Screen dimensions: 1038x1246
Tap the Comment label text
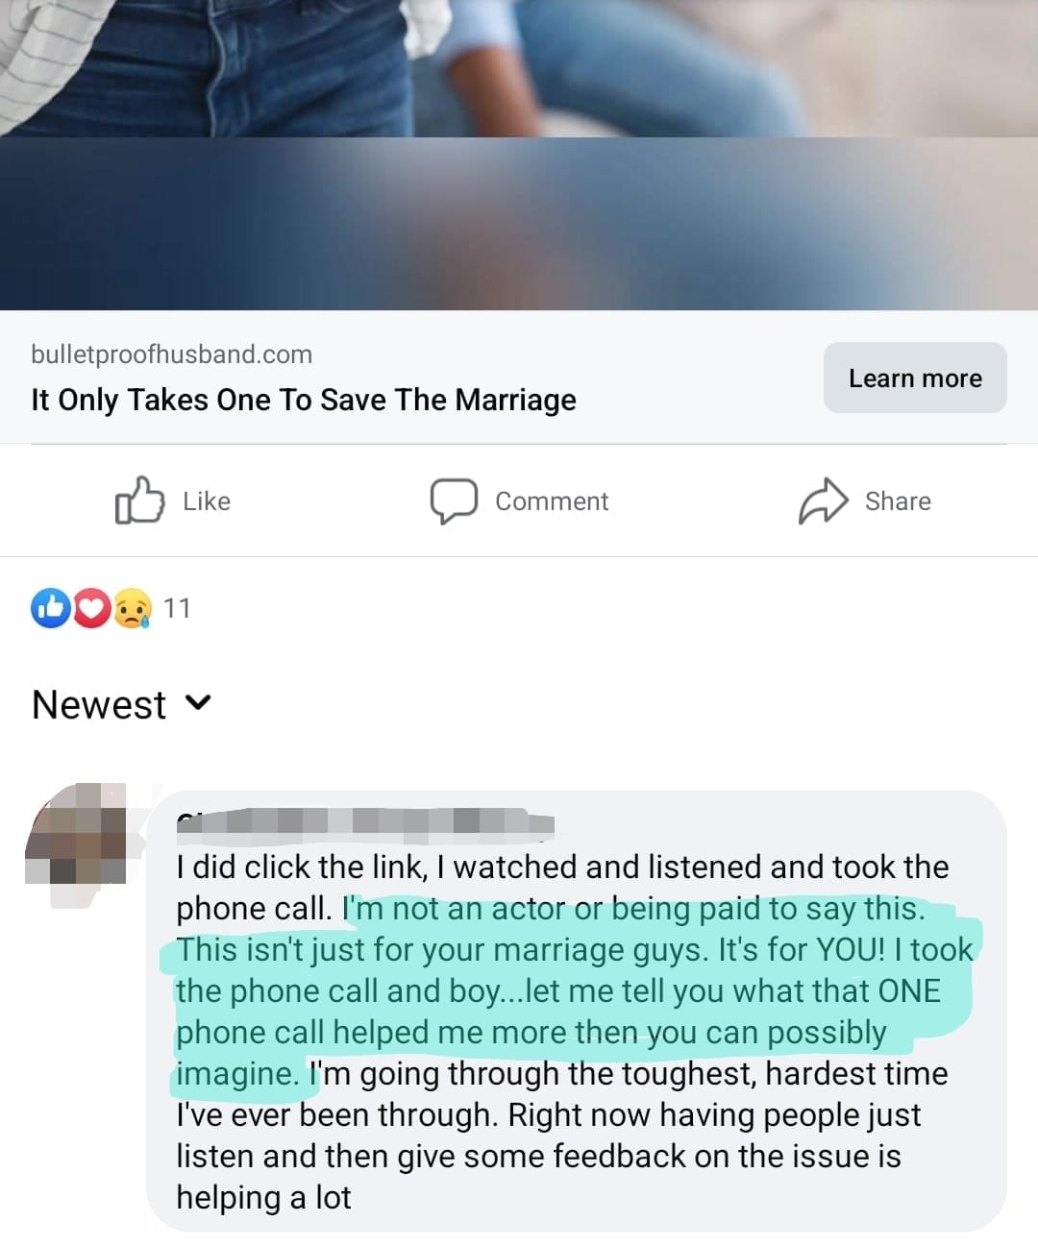point(552,501)
